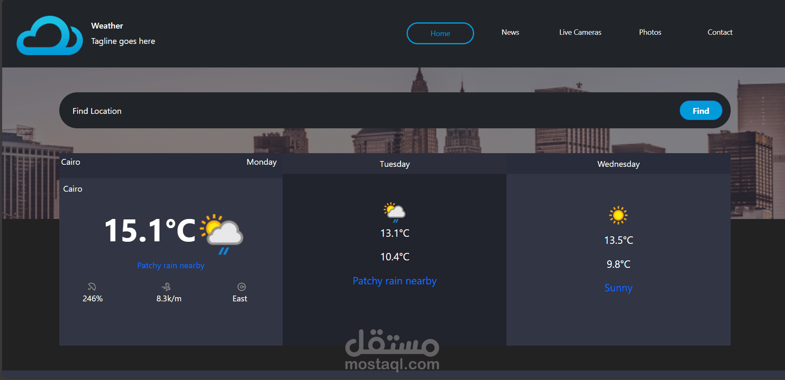Open Tuesday's Patchy rain nearby details
This screenshot has height=380, width=785.
coord(394,281)
